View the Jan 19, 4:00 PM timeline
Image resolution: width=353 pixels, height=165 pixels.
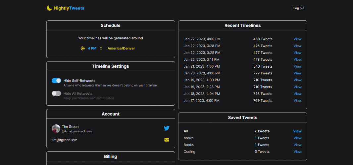pyautogui.click(x=297, y=80)
